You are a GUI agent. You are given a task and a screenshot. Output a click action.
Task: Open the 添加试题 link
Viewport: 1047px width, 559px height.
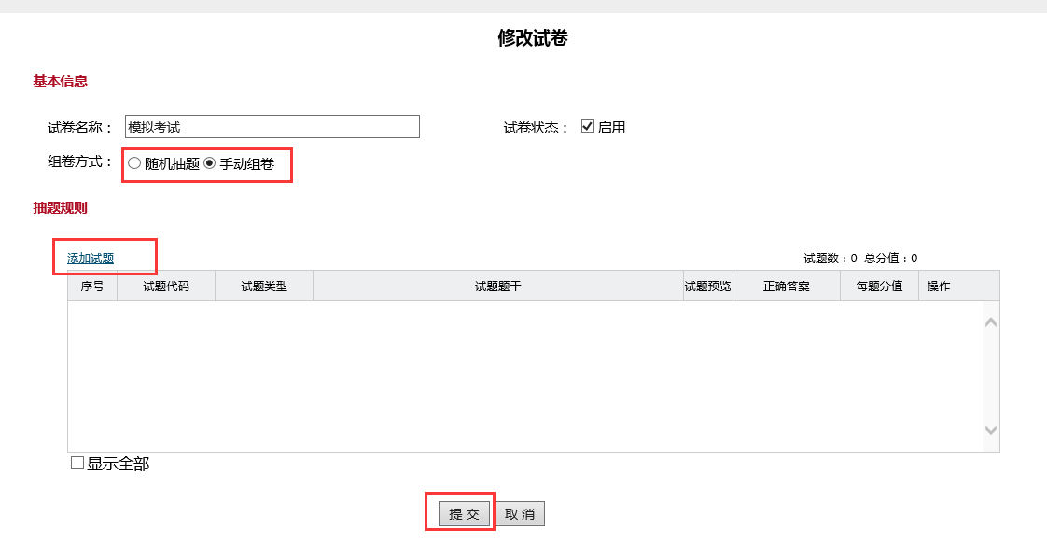point(91,259)
